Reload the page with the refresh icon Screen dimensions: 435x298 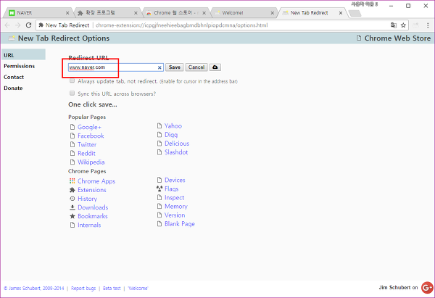[28, 25]
